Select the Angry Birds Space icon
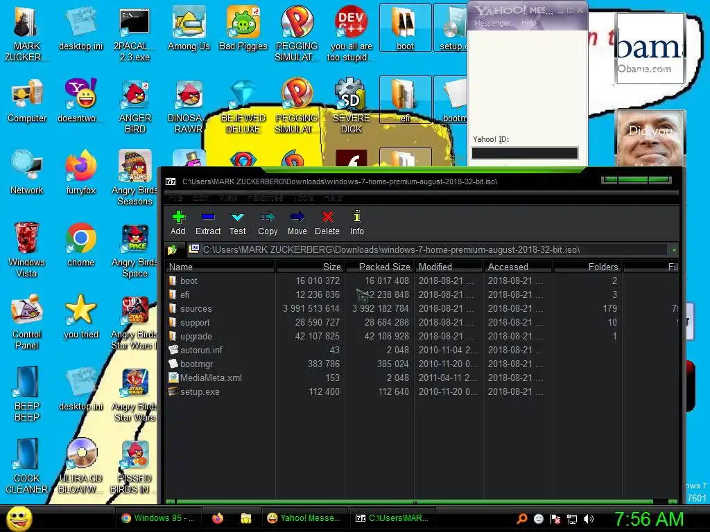The image size is (710, 532). click(x=135, y=249)
